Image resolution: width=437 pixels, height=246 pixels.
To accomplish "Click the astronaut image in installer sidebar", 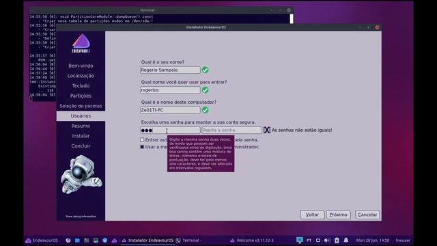I will click(x=81, y=174).
